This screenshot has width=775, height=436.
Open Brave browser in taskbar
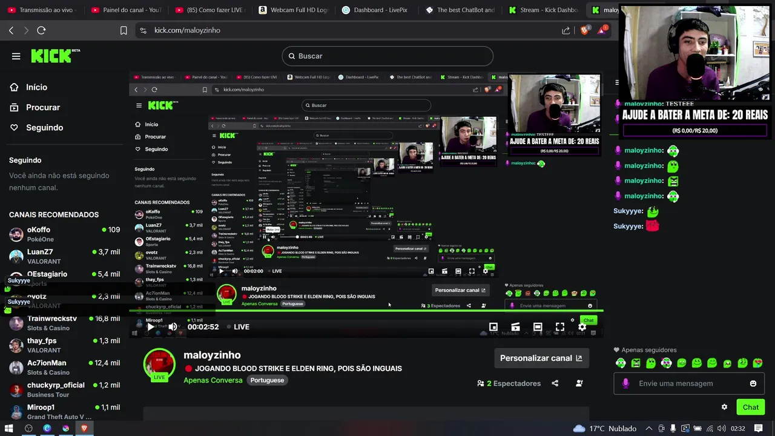[x=84, y=428]
